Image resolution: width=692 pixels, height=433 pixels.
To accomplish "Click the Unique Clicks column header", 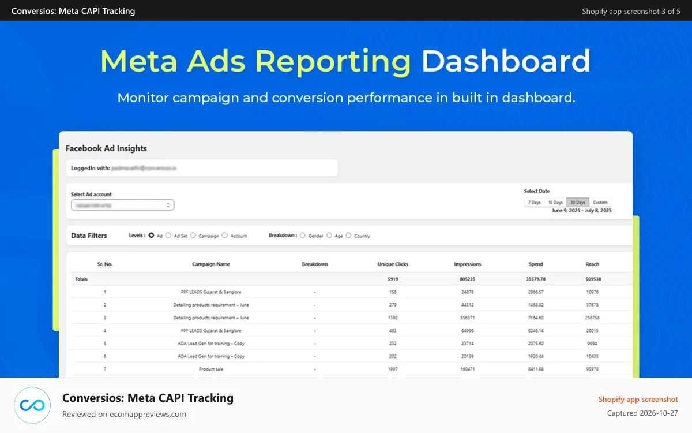I will coord(393,264).
